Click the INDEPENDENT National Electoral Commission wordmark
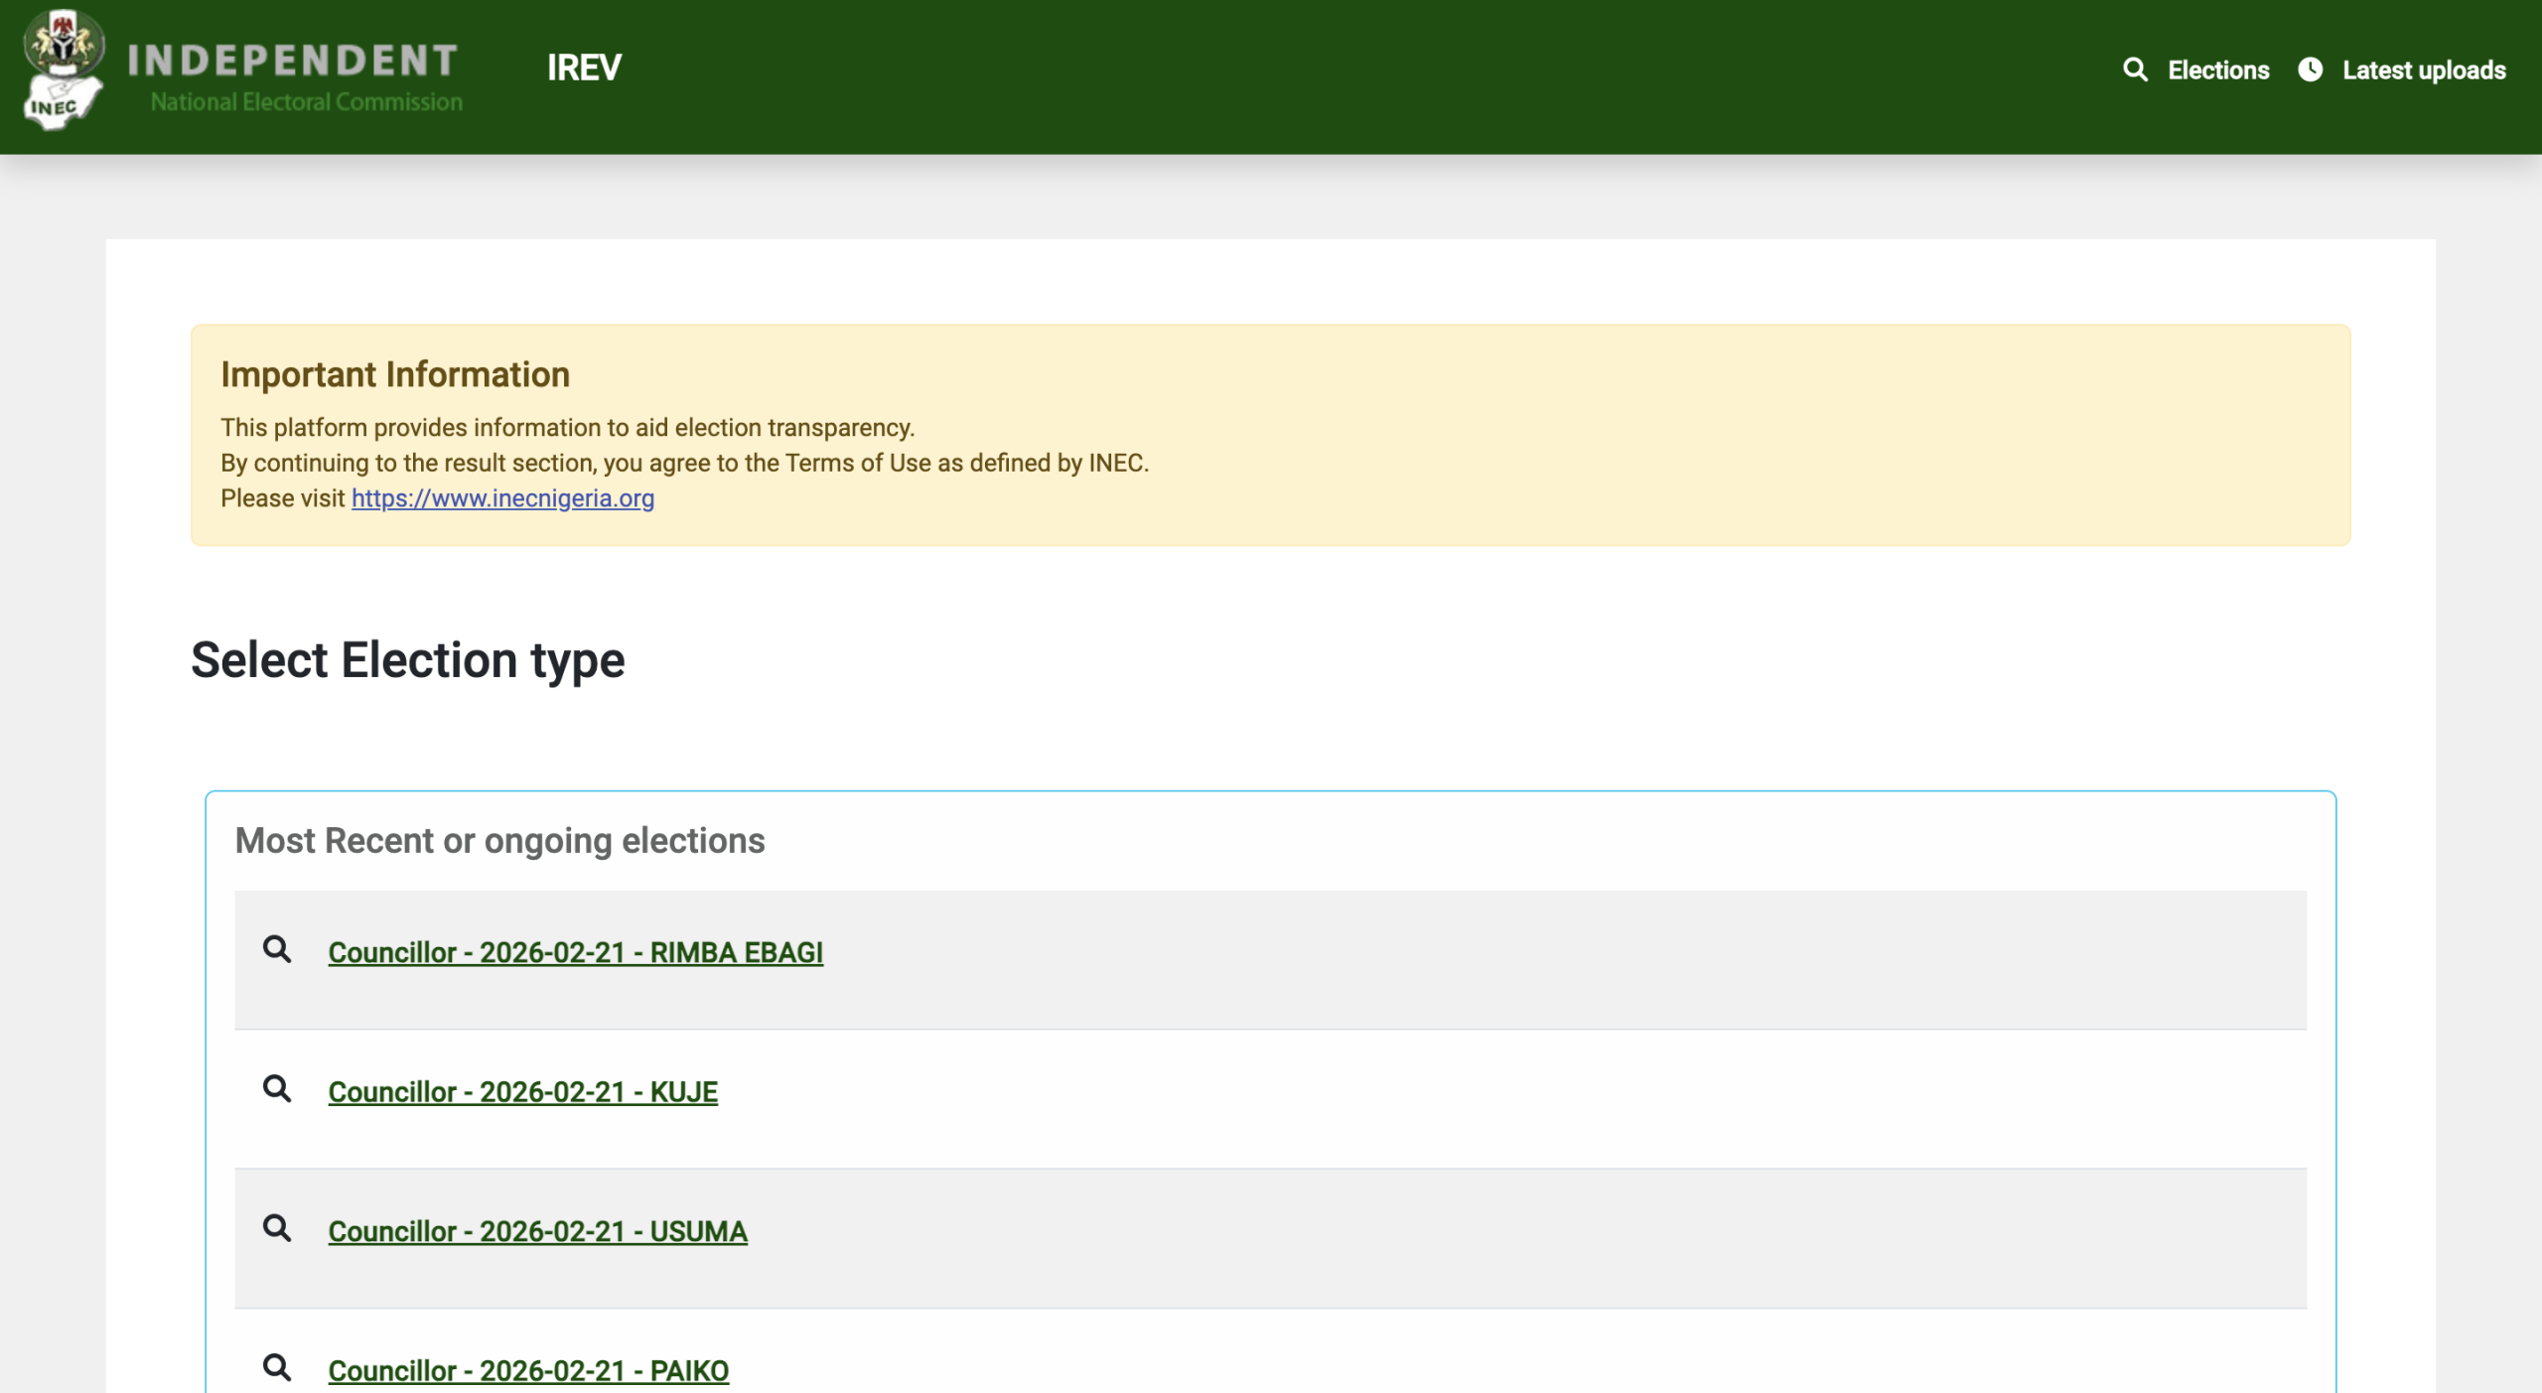 tap(294, 76)
